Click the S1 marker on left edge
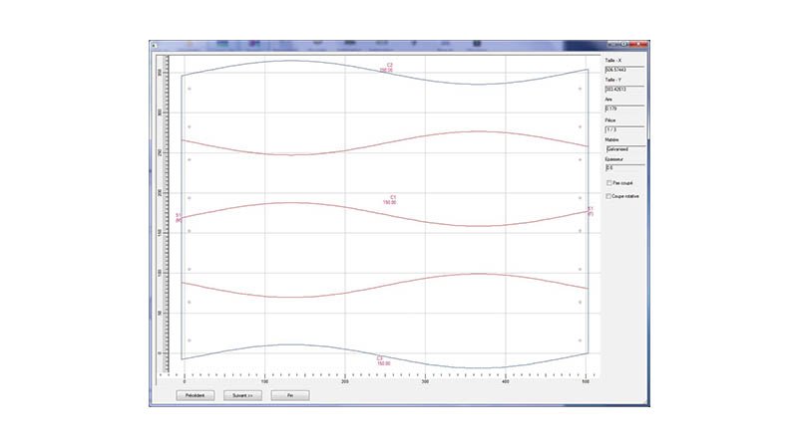 (x=179, y=217)
